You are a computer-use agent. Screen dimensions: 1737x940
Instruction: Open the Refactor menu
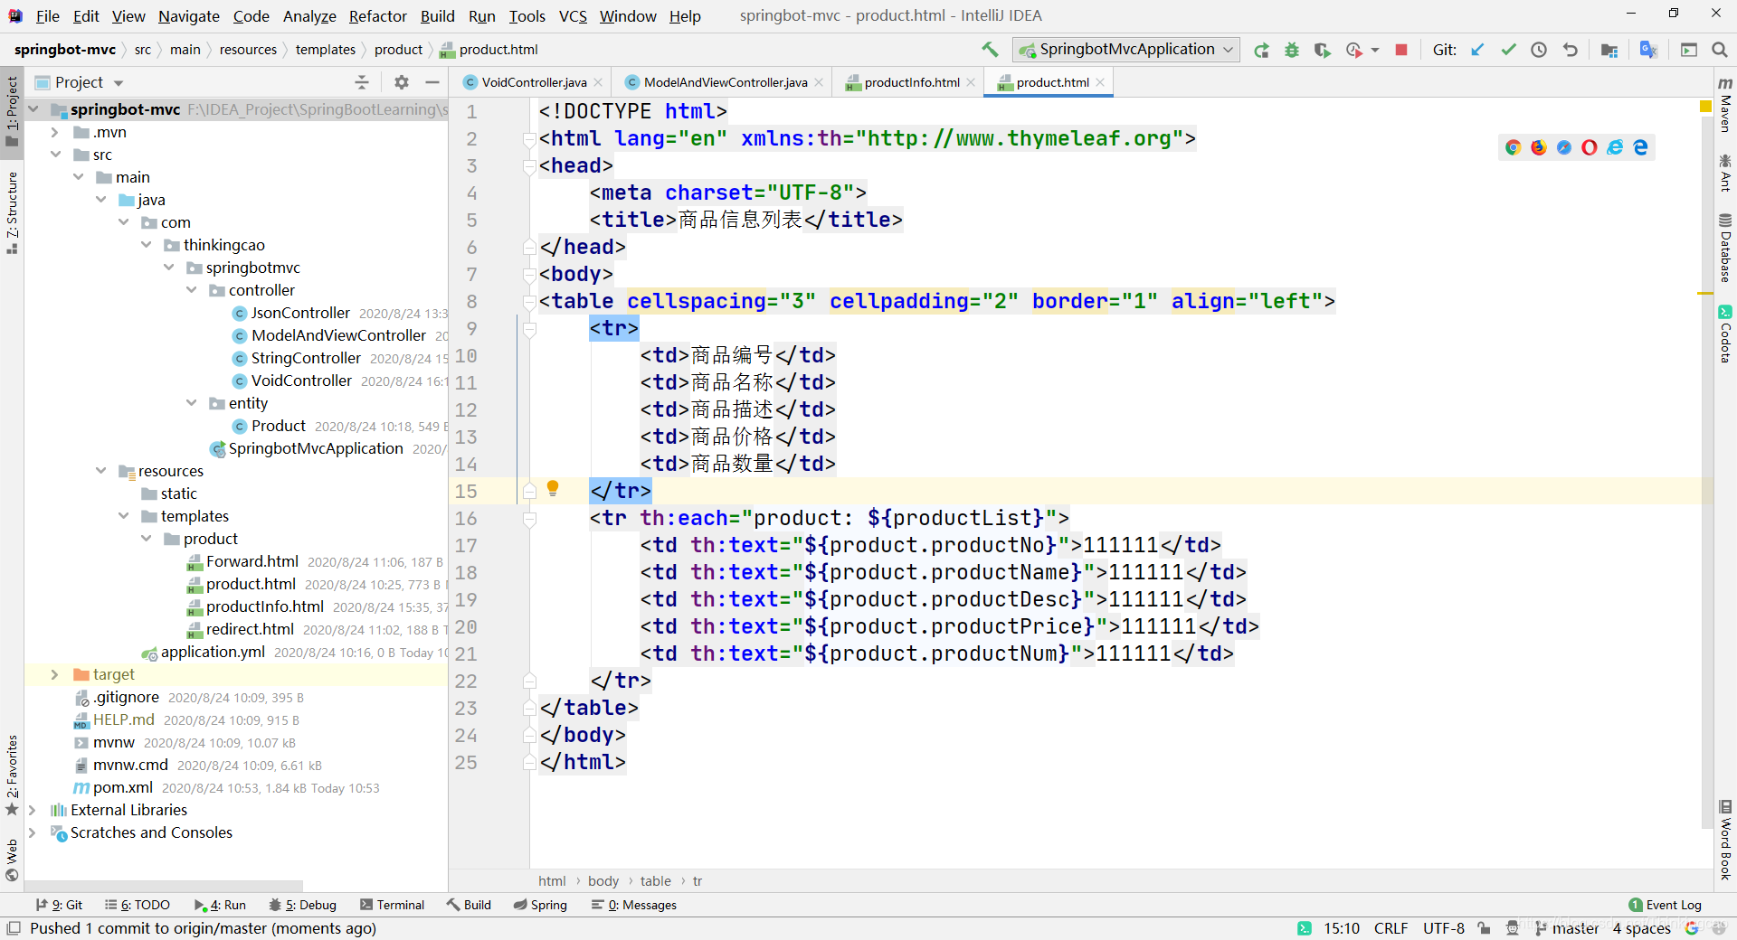377,16
